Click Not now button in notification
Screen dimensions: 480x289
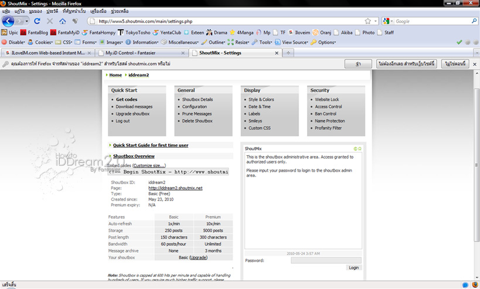[x=455, y=64]
